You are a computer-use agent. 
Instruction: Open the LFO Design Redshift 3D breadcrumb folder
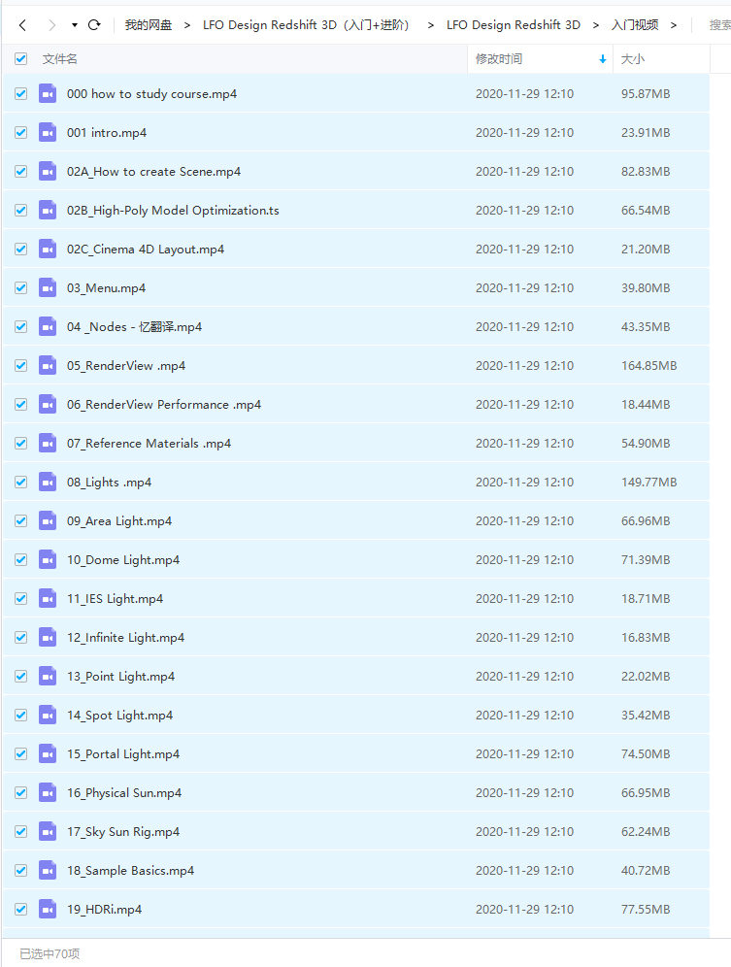513,25
